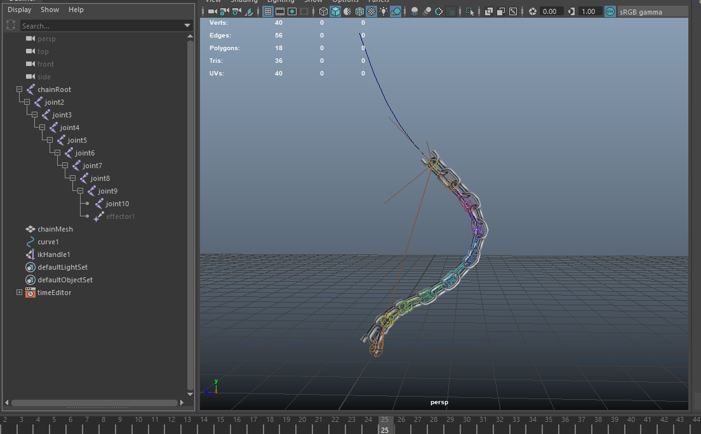Toggle the Film Gate icon
Image resolution: width=701 pixels, height=434 pixels.
point(280,11)
